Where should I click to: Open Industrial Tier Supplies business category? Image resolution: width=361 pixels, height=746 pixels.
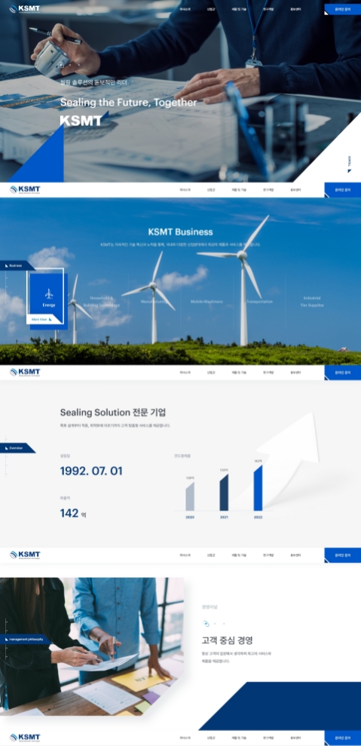tap(312, 302)
